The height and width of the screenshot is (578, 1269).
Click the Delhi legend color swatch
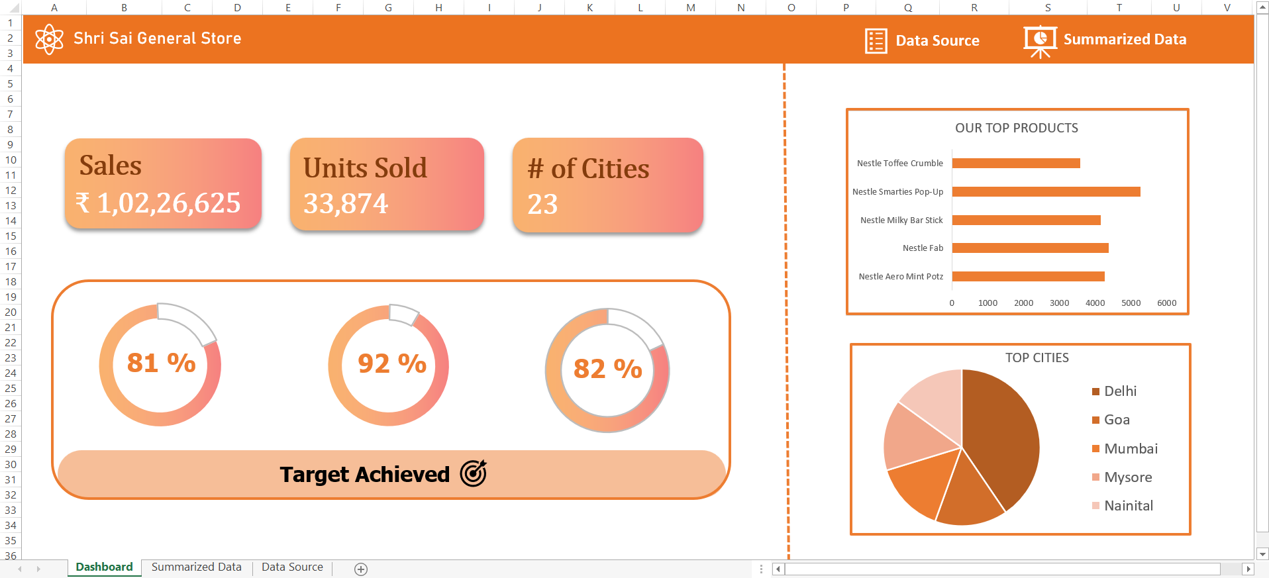(x=1095, y=391)
